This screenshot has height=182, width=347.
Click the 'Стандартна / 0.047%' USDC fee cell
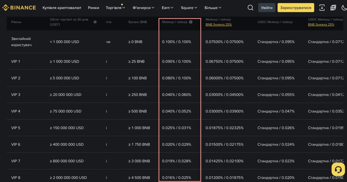point(276,111)
